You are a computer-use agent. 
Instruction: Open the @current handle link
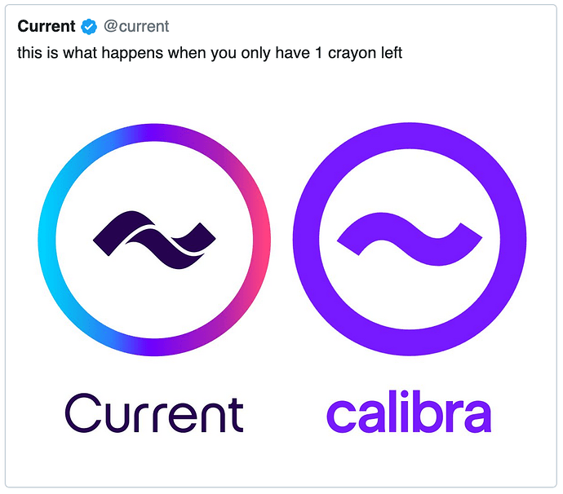pyautogui.click(x=136, y=27)
